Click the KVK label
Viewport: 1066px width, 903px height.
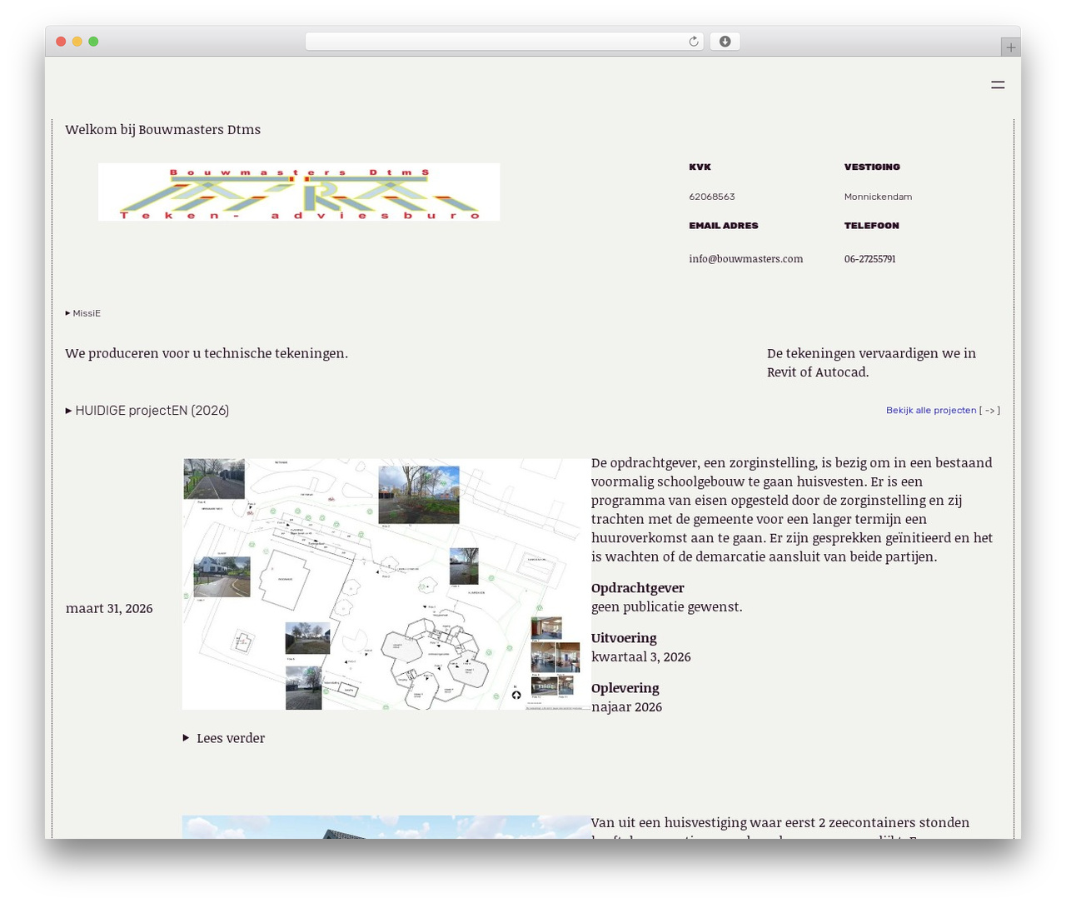point(700,167)
